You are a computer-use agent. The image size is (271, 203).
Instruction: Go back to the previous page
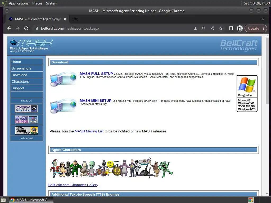point(9,28)
